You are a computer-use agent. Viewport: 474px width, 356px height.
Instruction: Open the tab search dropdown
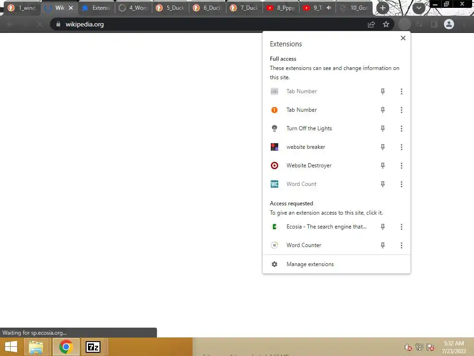tap(418, 8)
